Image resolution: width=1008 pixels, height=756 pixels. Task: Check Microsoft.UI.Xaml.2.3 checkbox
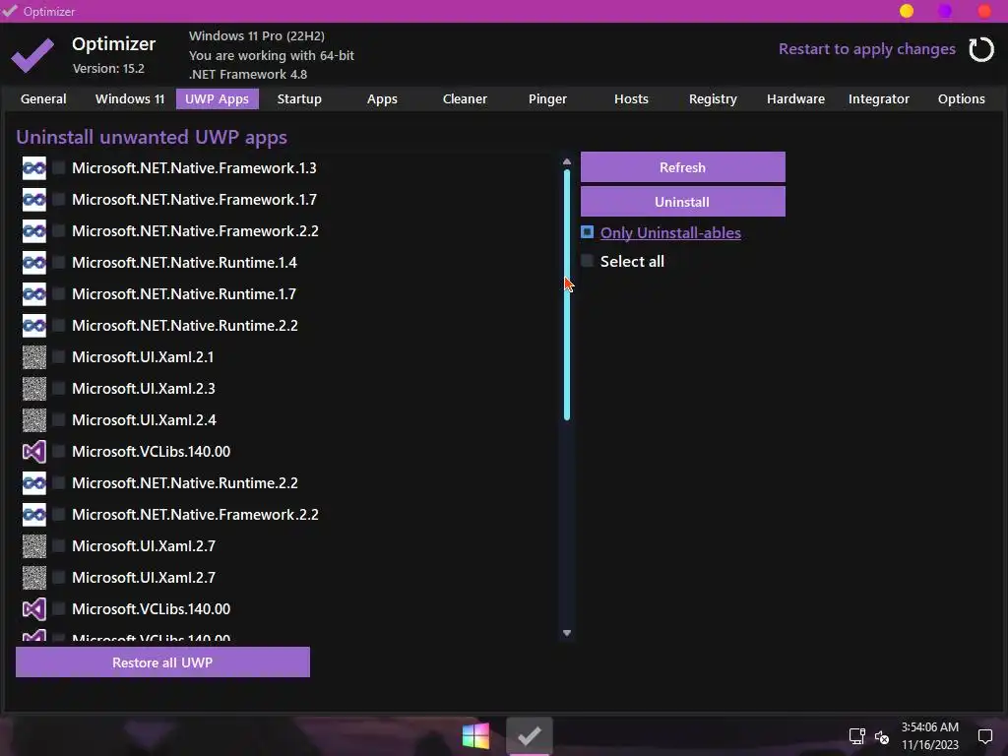pyautogui.click(x=58, y=388)
